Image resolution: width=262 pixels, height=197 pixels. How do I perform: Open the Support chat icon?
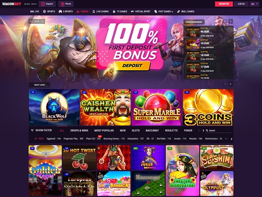[x=43, y=4]
